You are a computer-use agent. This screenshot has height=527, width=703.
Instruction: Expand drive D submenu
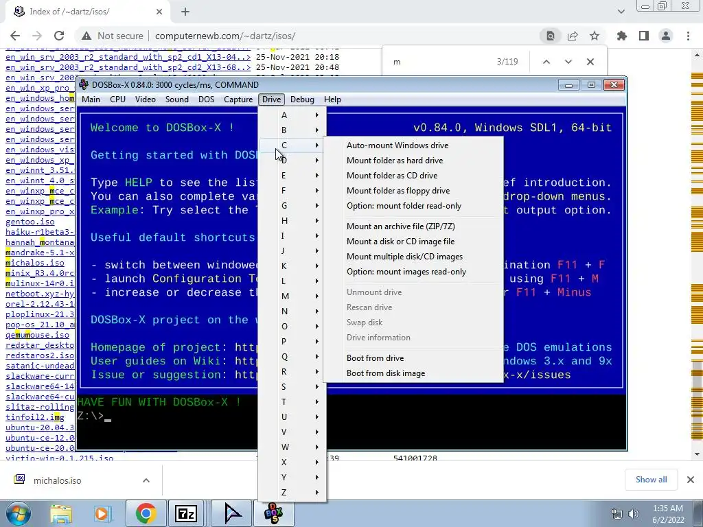click(292, 161)
